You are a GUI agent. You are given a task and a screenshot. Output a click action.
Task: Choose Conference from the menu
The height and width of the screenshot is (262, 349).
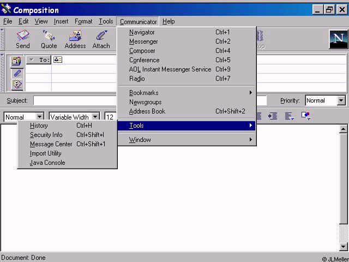pos(187,60)
